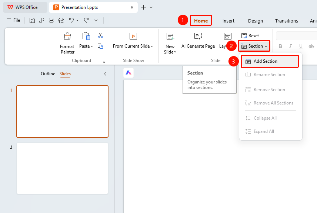
Task: Open AI Generate Page
Action: (198, 40)
